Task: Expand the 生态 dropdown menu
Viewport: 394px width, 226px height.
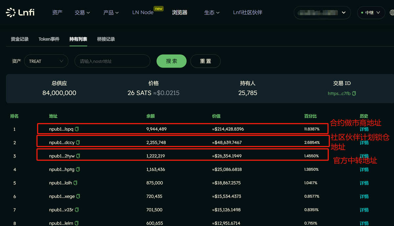Action: [x=212, y=12]
